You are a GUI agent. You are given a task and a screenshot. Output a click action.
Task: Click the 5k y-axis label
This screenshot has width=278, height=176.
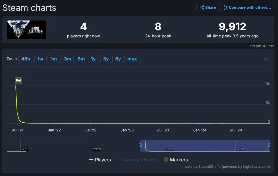[x=268, y=103]
